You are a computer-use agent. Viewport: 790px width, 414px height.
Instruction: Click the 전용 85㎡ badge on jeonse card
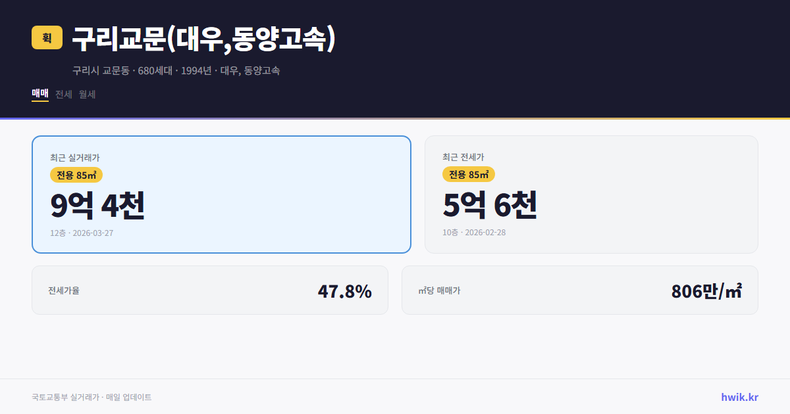[469, 175]
